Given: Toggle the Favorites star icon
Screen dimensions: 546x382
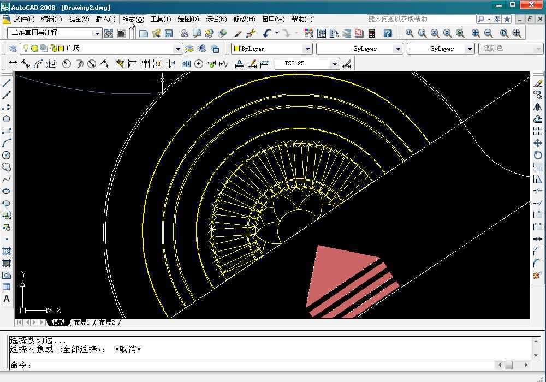Looking at the screenshot, I should (x=507, y=20).
